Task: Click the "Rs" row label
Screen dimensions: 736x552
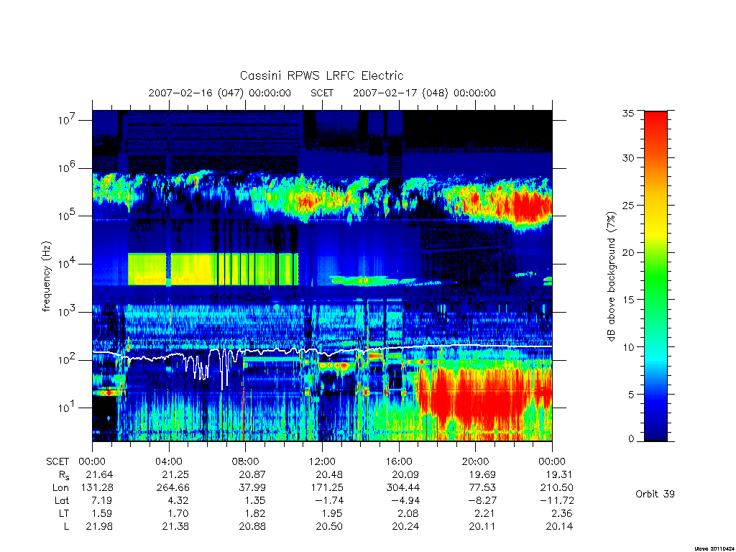Action: [x=64, y=476]
